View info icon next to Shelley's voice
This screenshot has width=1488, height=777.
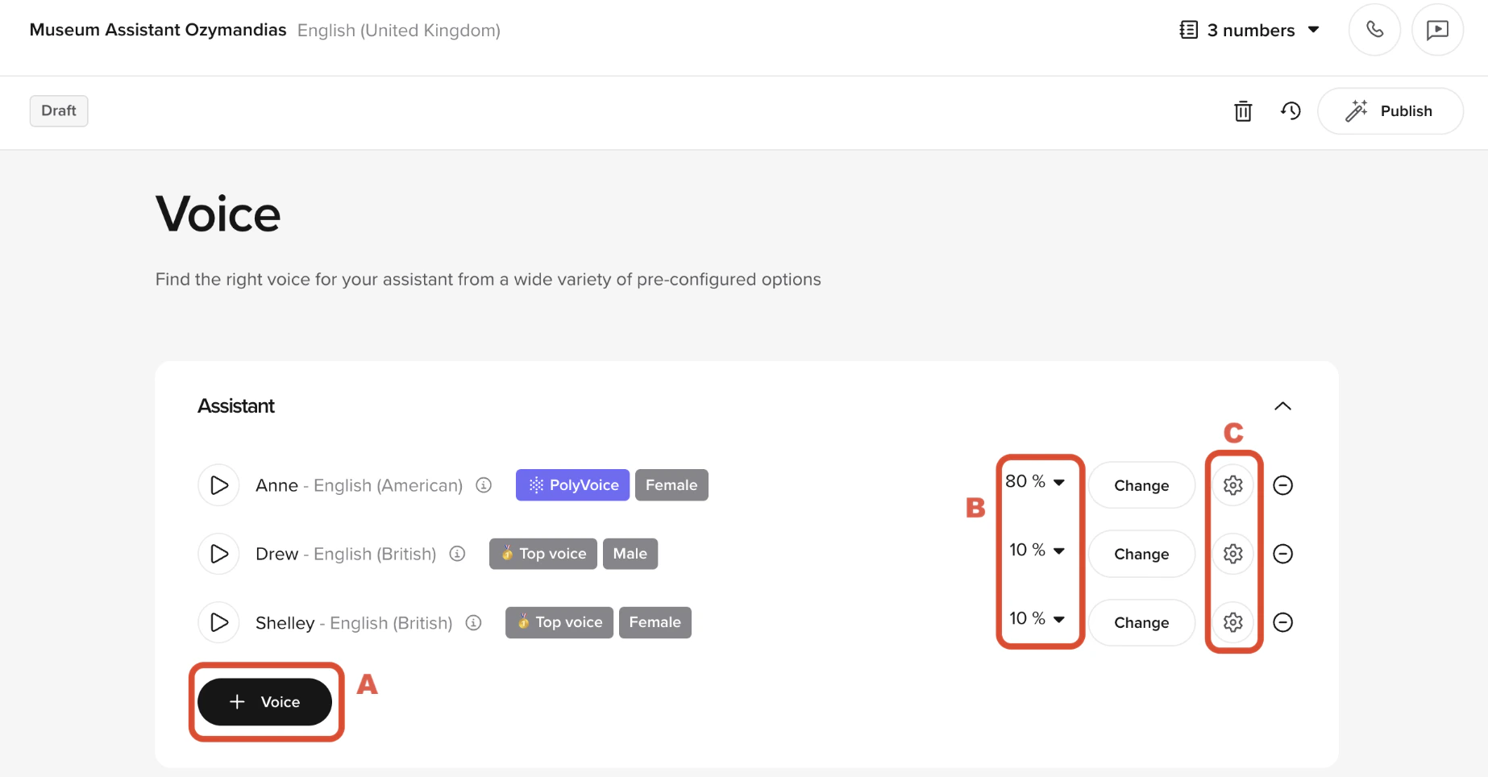point(473,622)
